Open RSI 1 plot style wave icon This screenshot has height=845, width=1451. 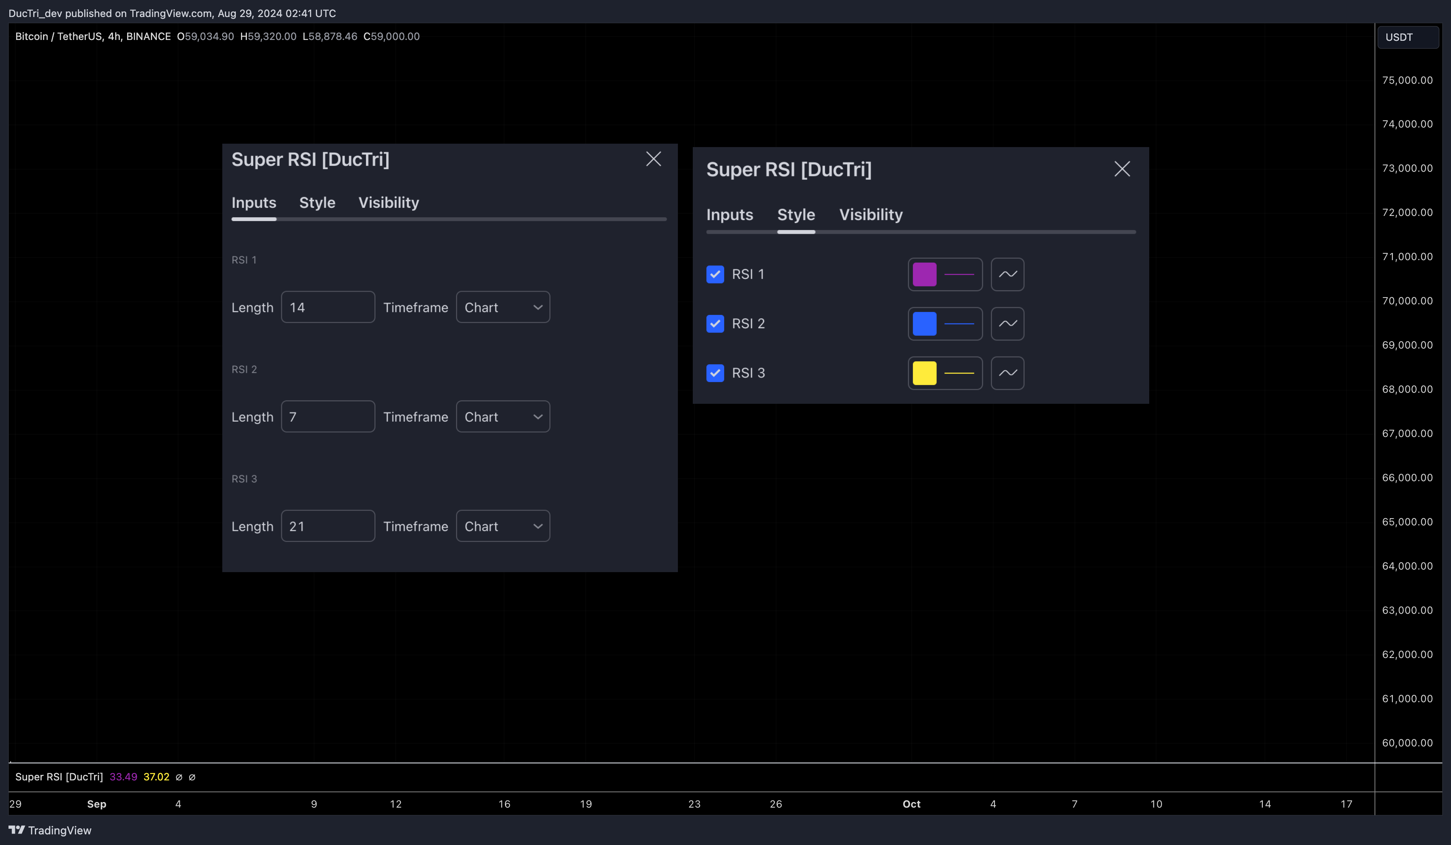[x=1007, y=274]
